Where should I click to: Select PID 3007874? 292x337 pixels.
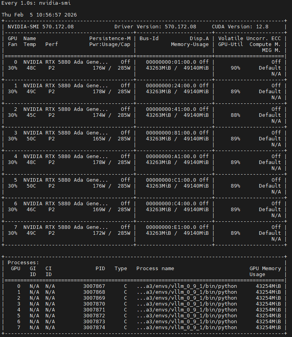94,328
